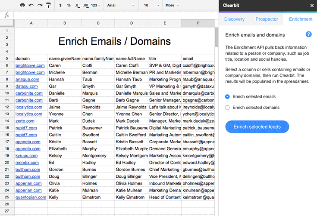Switch to the Enrichment tab

click(x=301, y=19)
